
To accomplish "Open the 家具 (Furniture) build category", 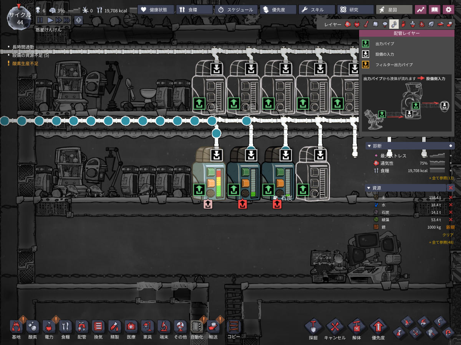I will click(148, 327).
